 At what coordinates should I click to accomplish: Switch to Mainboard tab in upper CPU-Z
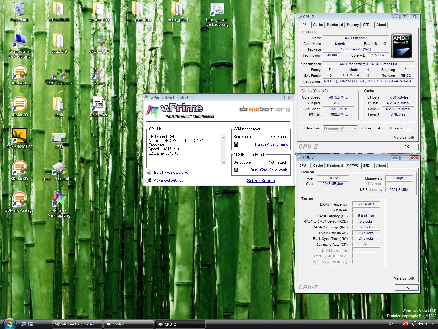[335, 25]
